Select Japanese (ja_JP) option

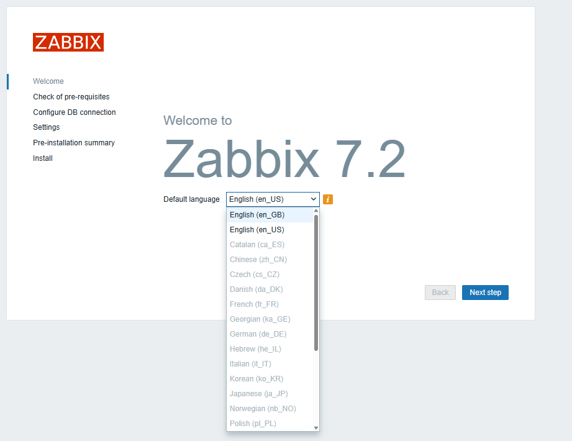(270, 394)
